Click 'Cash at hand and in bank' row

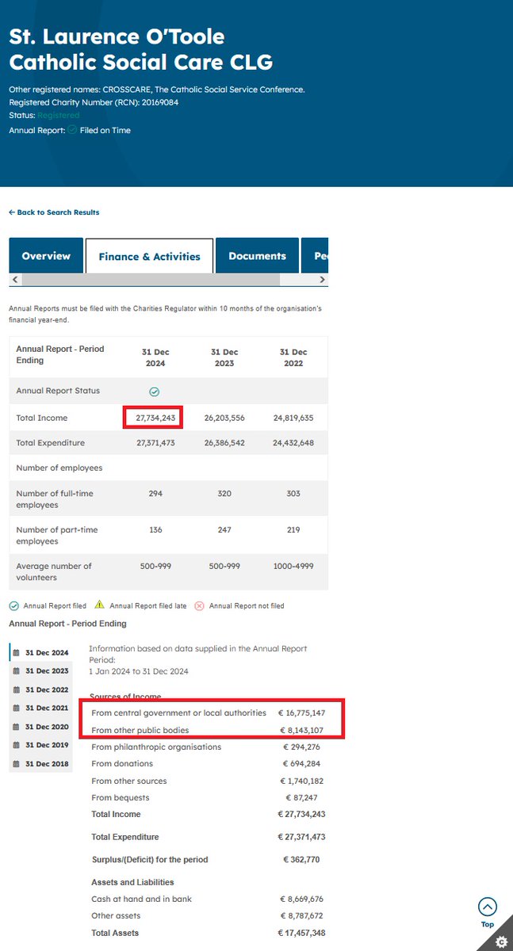[209, 899]
